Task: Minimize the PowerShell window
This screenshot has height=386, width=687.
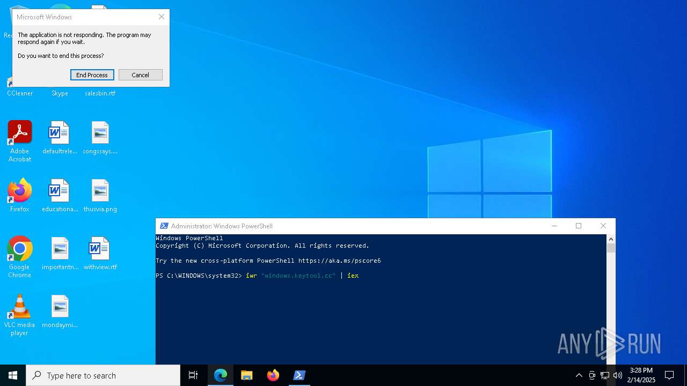Action: [x=554, y=226]
